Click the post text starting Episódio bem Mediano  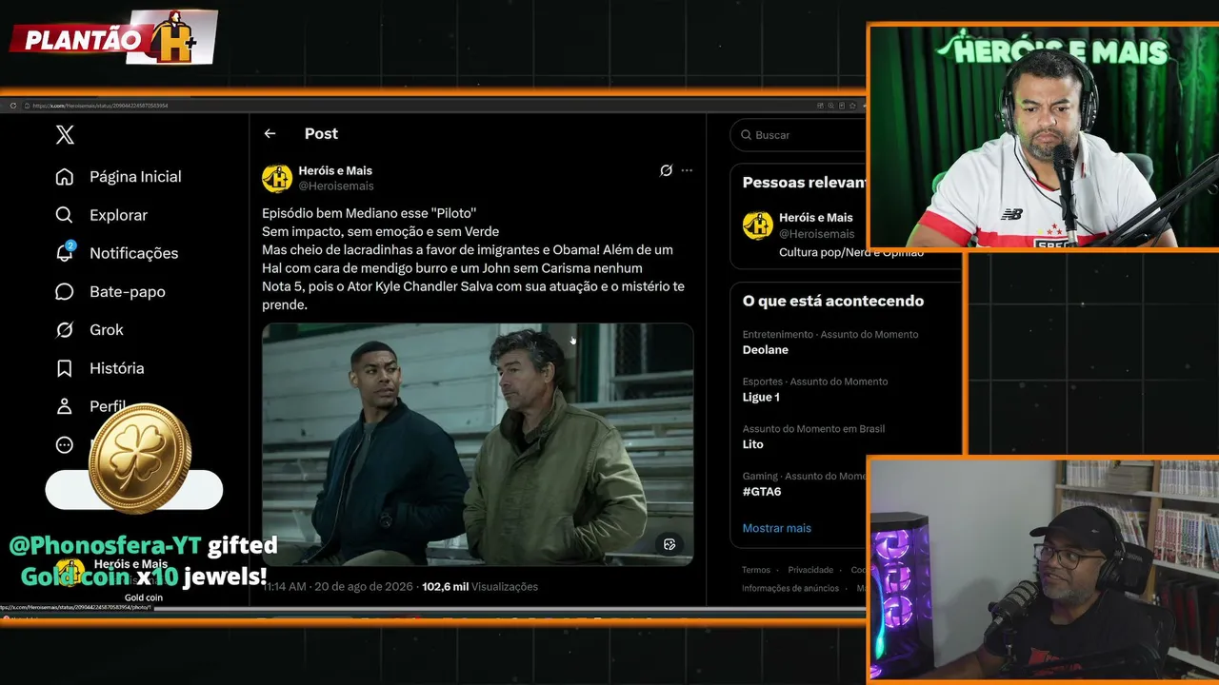473,259
